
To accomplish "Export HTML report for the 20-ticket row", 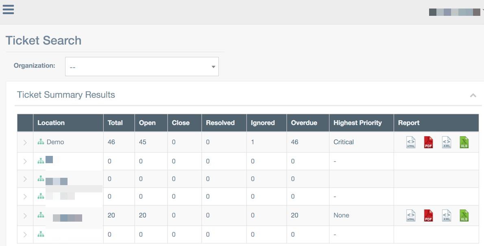I will coord(411,216).
